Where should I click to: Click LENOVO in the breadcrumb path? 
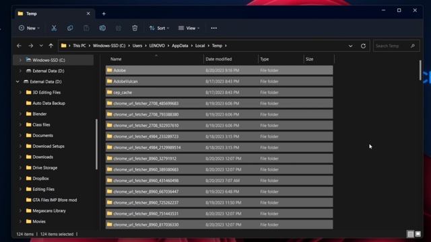click(157, 46)
